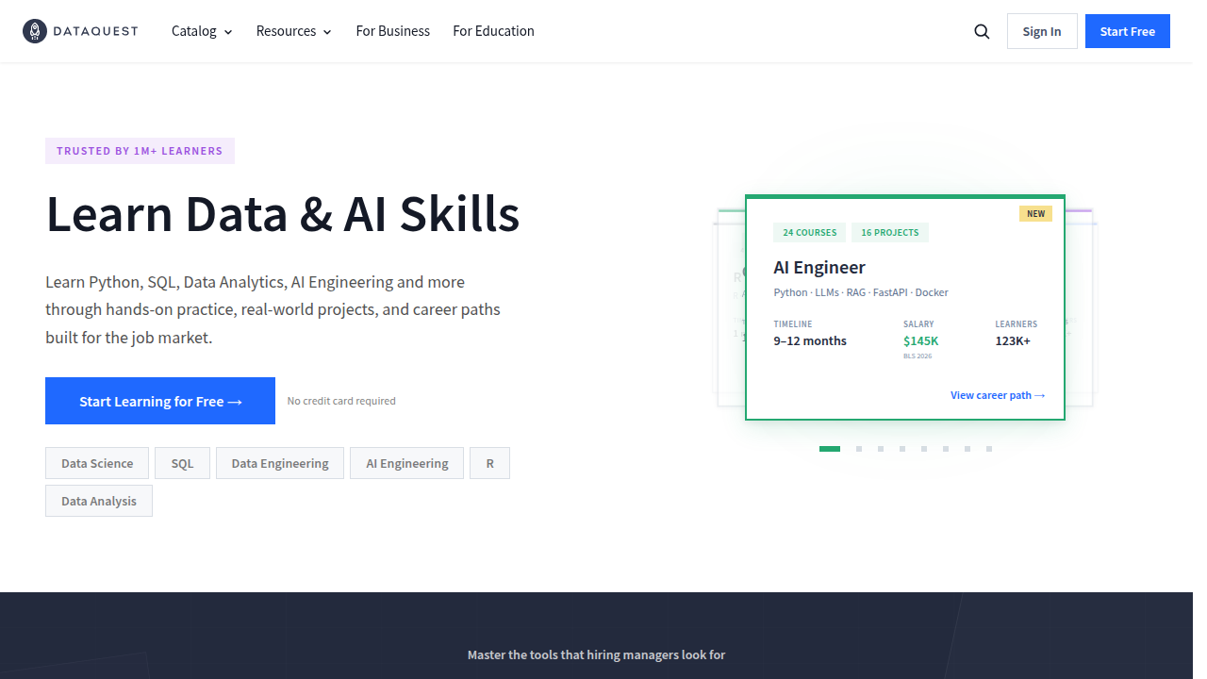Go to the fourth carousel dot
This screenshot has width=1207, height=679.
(x=902, y=449)
